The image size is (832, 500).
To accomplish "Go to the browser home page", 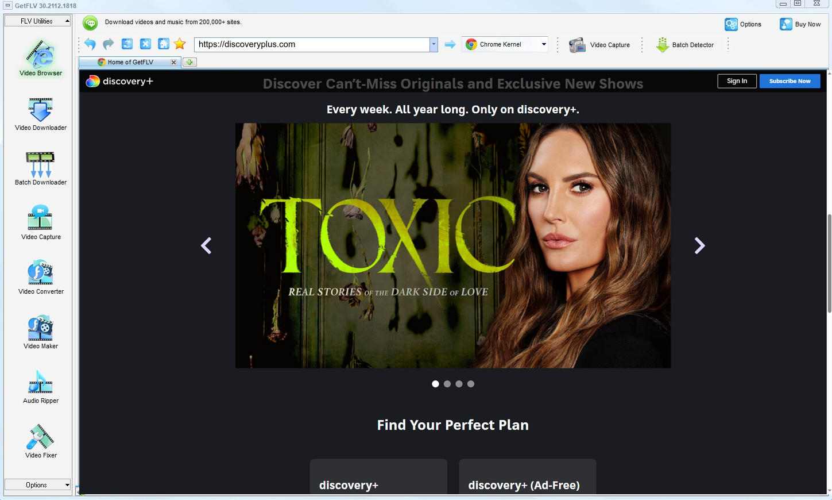I will coord(164,44).
